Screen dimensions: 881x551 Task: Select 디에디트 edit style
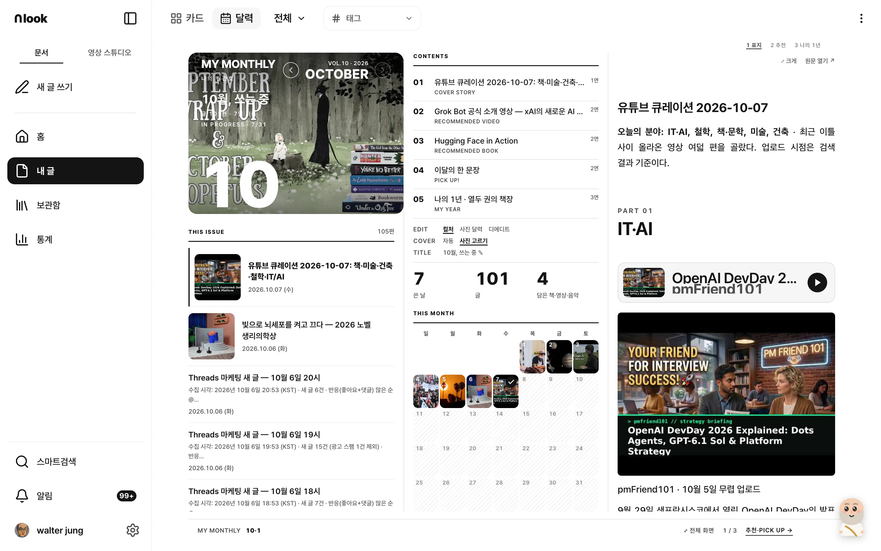499,229
